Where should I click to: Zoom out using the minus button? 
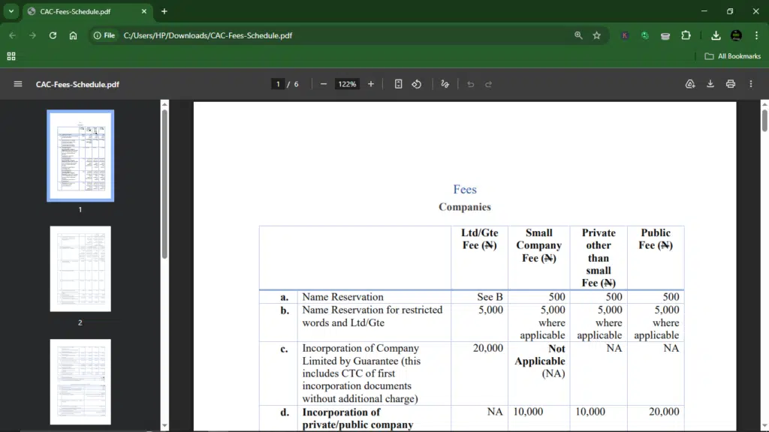point(324,84)
